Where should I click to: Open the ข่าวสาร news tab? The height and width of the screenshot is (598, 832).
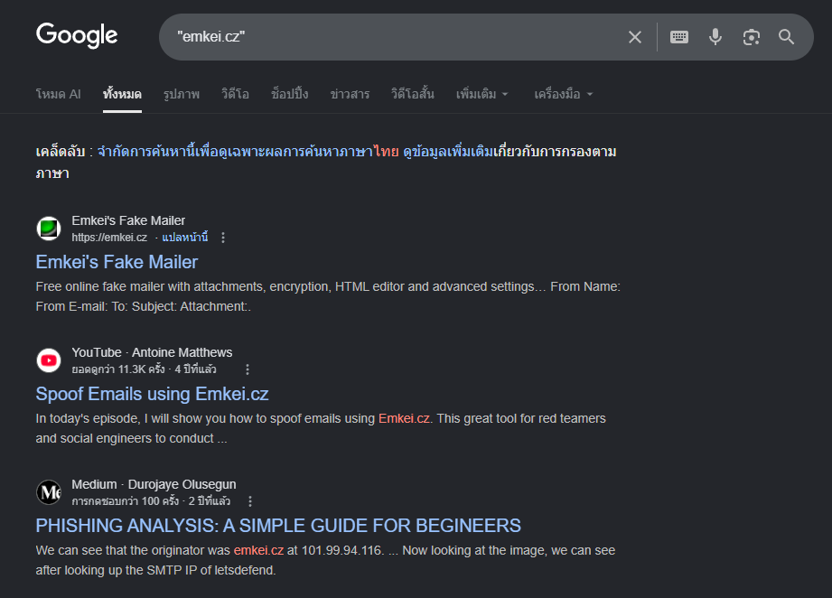click(350, 94)
